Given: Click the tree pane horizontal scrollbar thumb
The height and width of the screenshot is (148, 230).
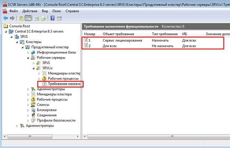Looking at the screenshot, I should [x=30, y=136].
